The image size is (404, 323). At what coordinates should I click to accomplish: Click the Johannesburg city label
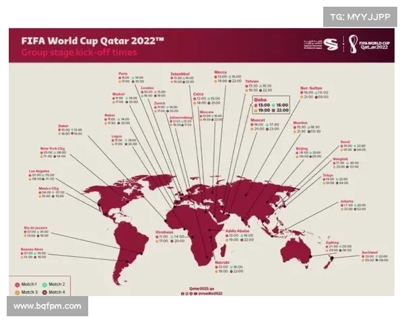(x=181, y=118)
